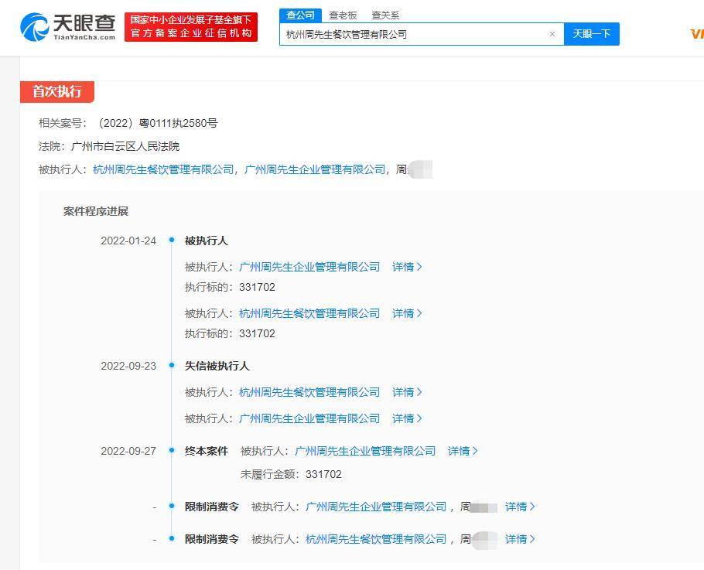Open 详情 for first 限制消费令 entry
The image size is (704, 570).
click(x=520, y=507)
